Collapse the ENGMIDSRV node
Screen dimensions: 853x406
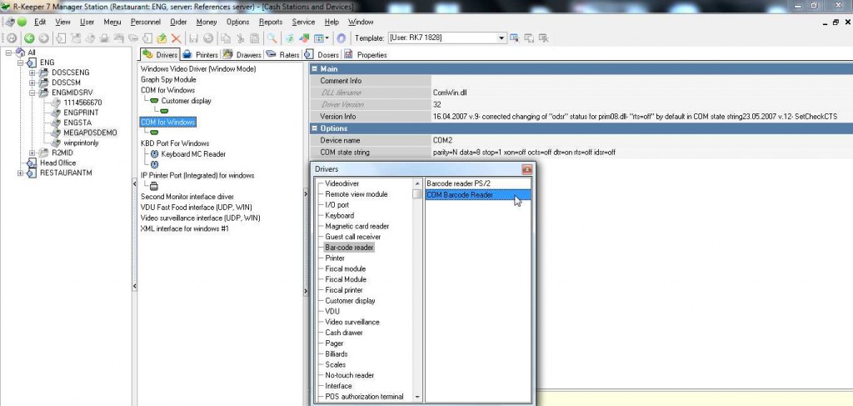pyautogui.click(x=32, y=93)
